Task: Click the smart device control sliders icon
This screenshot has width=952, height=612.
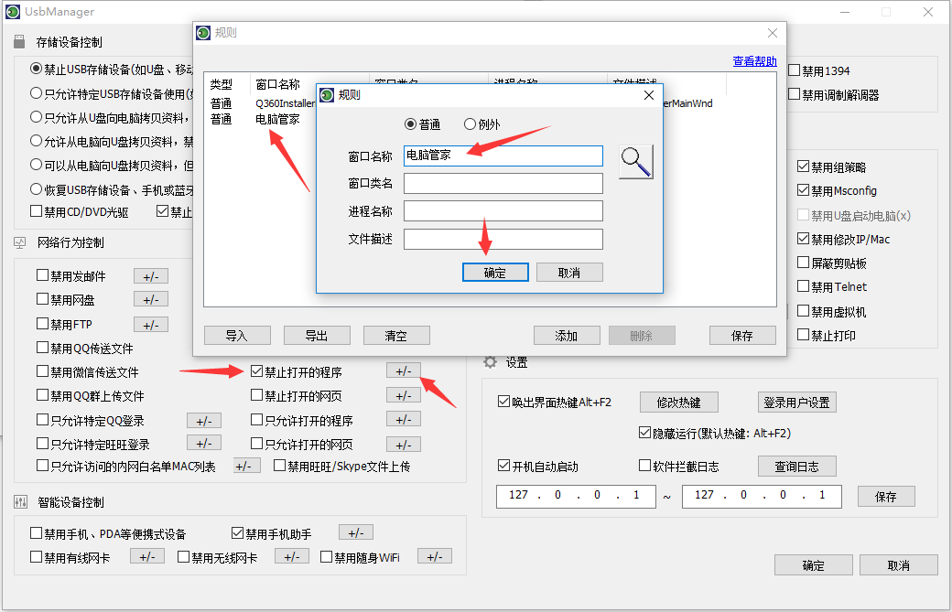Action: coord(19,502)
